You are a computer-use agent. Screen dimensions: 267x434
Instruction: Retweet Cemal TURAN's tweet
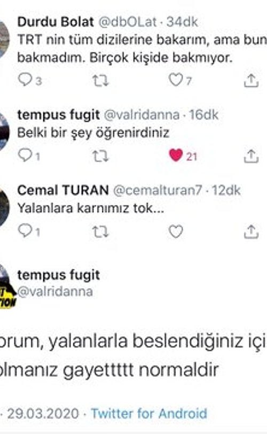100,231
